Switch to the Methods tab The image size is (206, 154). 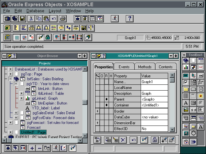click(145, 67)
